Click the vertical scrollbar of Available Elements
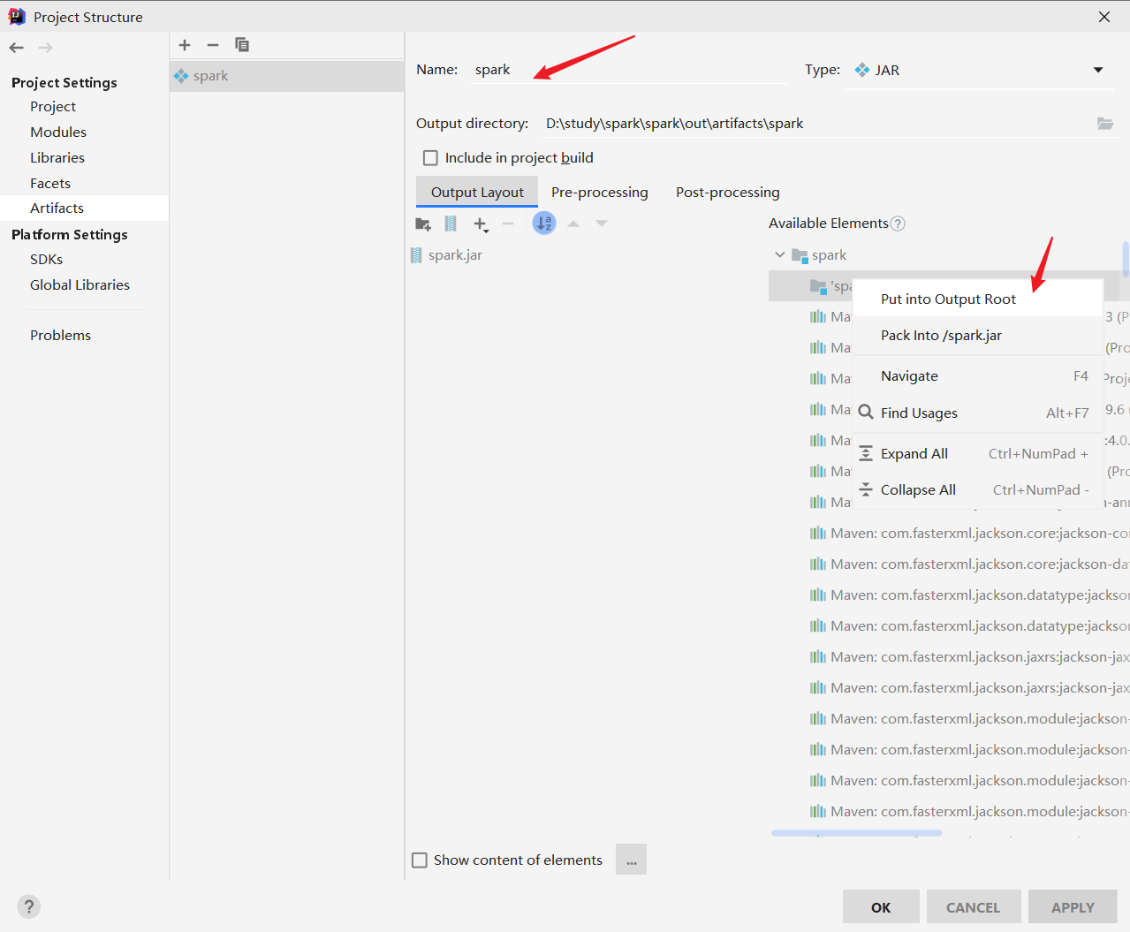The image size is (1130, 932). 1126,260
